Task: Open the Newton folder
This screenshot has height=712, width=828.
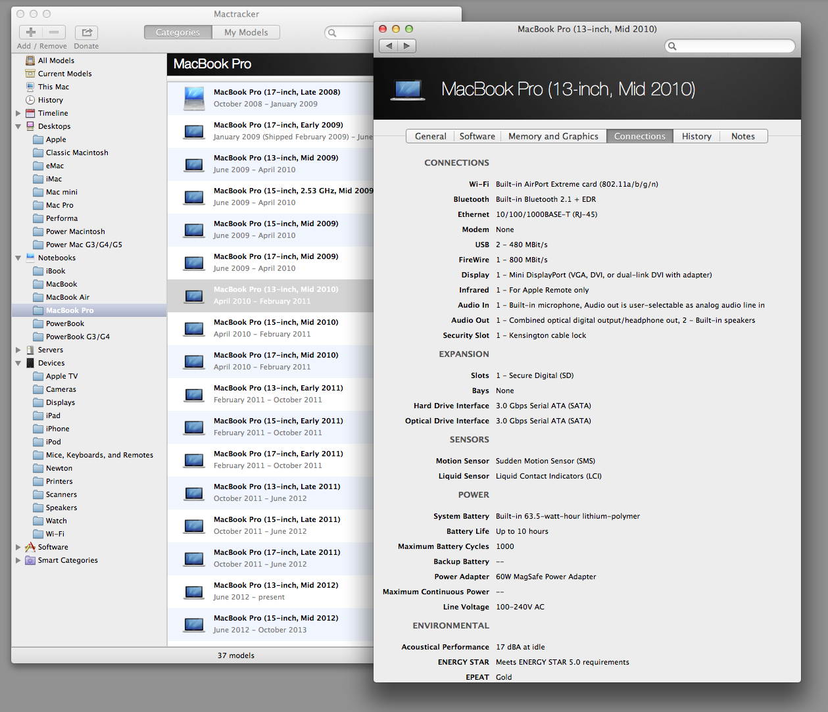Action: (53, 468)
